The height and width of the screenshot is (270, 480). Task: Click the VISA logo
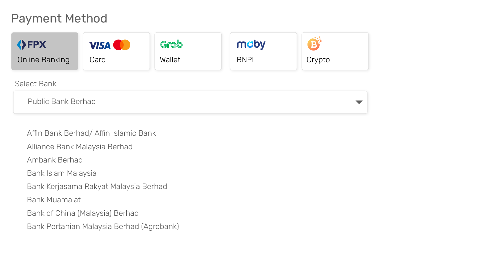tap(99, 45)
